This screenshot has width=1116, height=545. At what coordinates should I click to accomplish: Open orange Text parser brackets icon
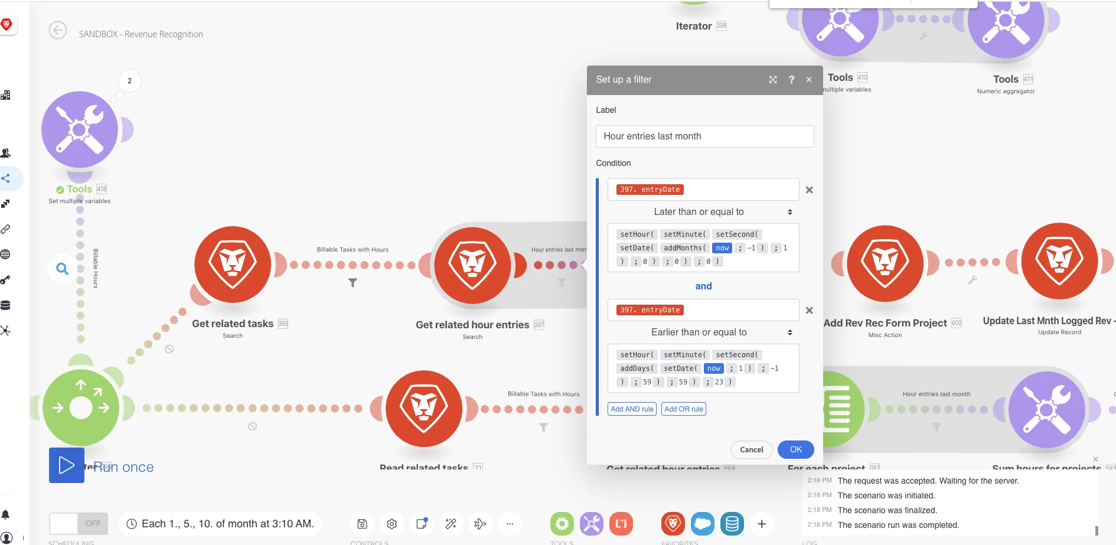click(x=621, y=524)
